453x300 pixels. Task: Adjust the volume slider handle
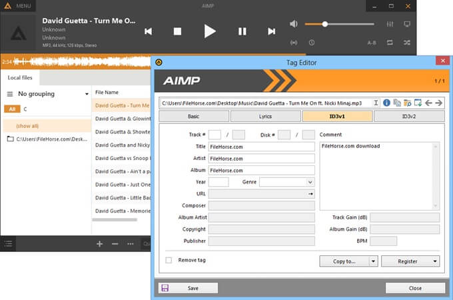point(325,24)
